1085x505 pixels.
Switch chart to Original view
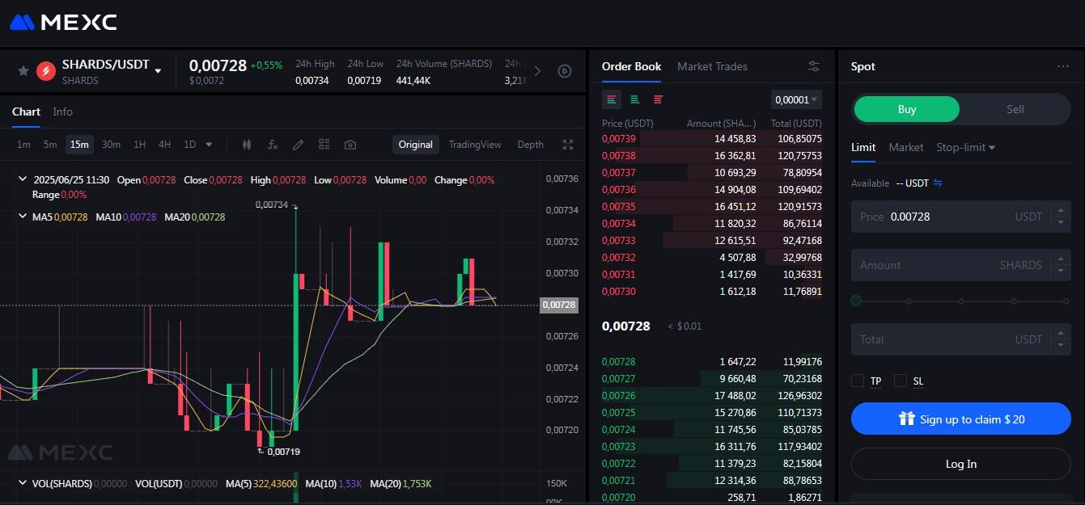click(415, 145)
